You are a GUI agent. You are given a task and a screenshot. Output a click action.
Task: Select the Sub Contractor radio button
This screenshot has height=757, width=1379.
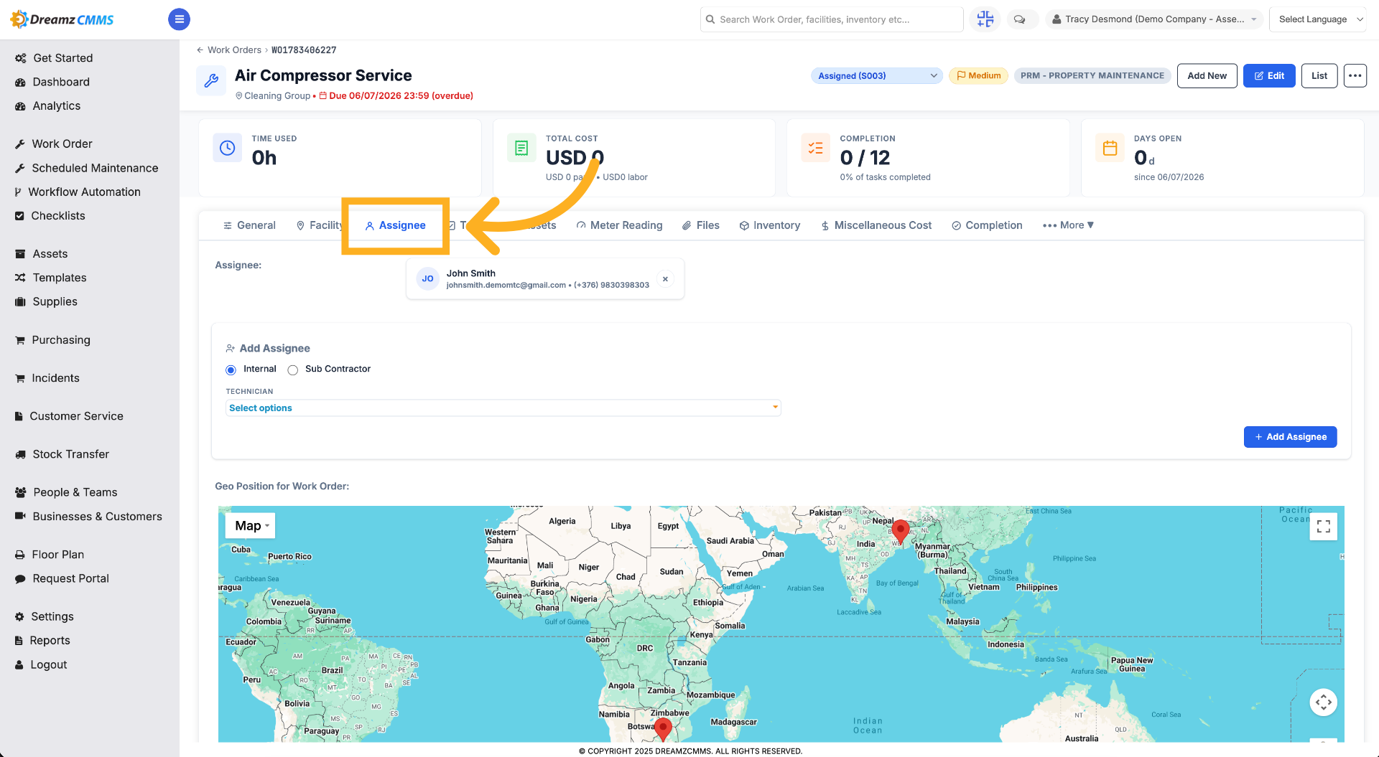292,370
